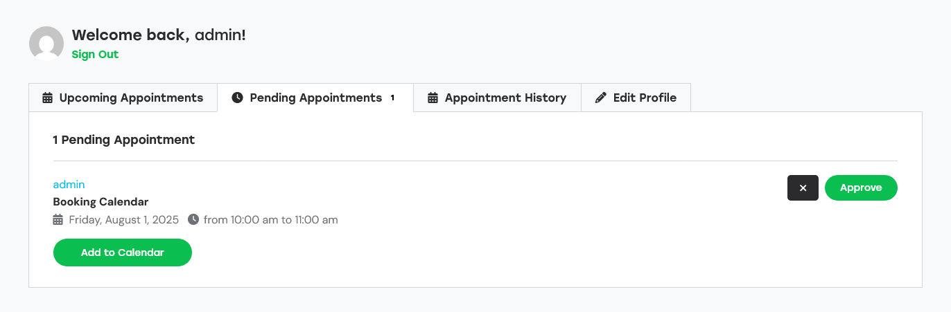Click the pencil icon on Edit Profile tab
The image size is (951, 312).
point(601,98)
